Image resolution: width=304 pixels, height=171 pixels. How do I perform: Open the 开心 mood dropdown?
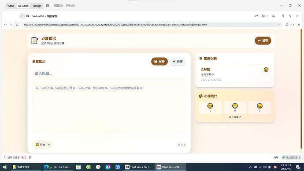pyautogui.click(x=42, y=145)
